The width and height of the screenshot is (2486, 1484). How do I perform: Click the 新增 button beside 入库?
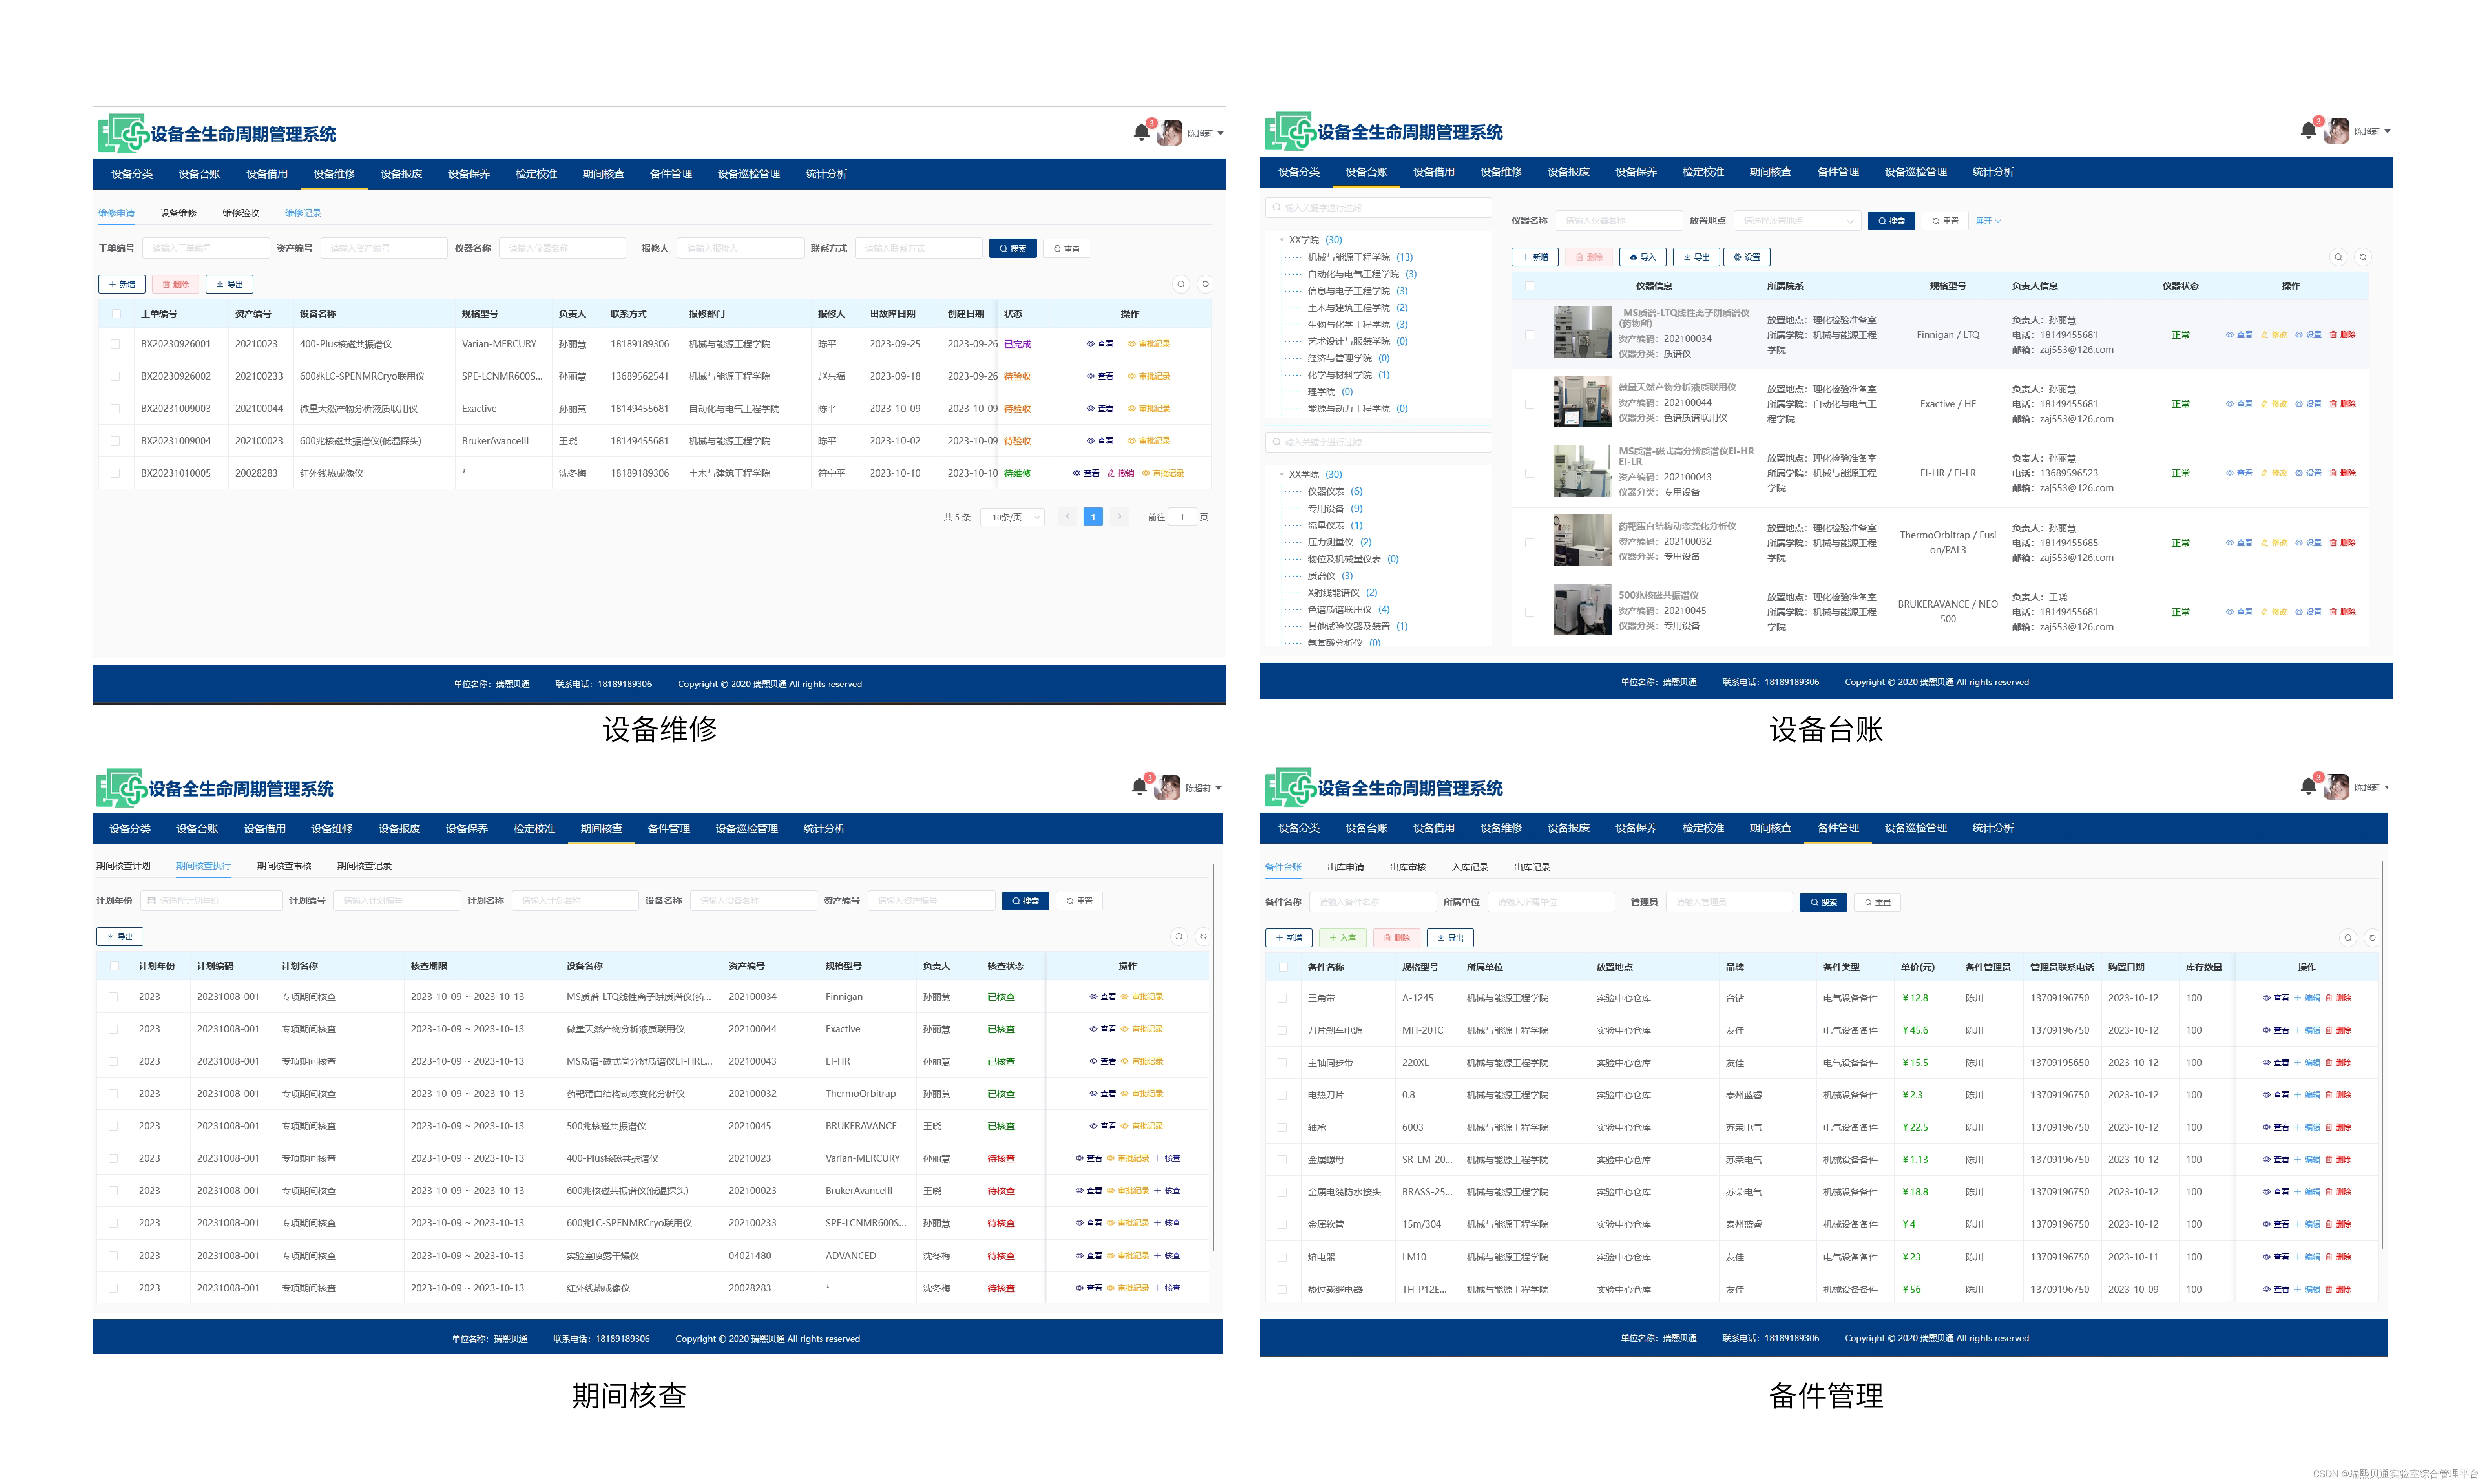point(1288,938)
